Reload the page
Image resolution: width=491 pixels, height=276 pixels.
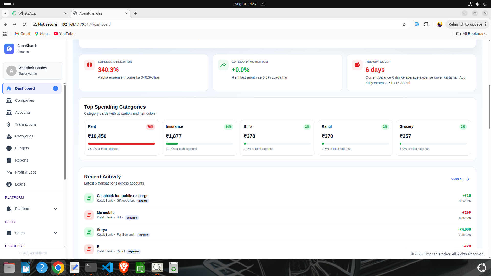pyautogui.click(x=24, y=24)
